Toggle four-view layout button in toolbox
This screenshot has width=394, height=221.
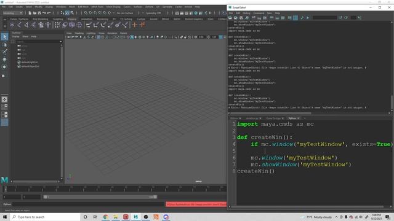pos(4,107)
